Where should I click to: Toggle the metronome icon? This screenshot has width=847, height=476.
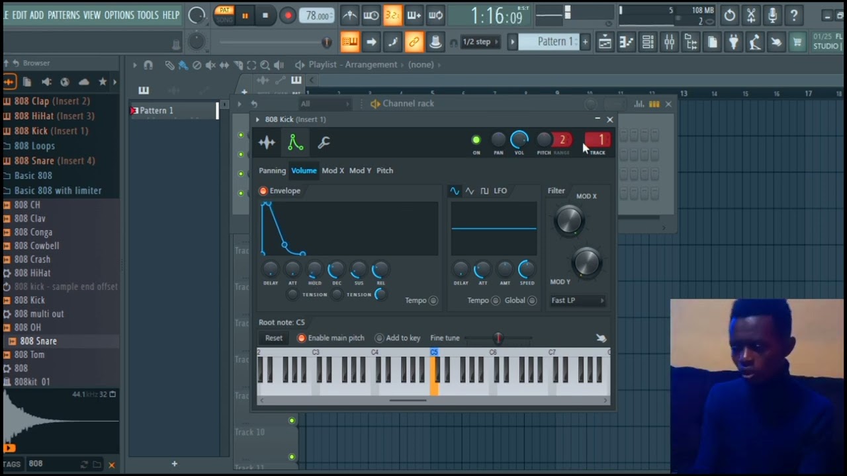[349, 15]
